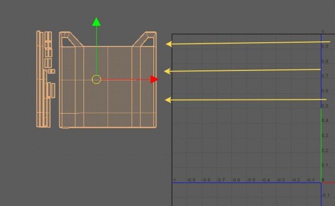Image resolution: width=335 pixels, height=206 pixels.
Task: Click the yellow circle at the gizmo center
Action: [96, 79]
